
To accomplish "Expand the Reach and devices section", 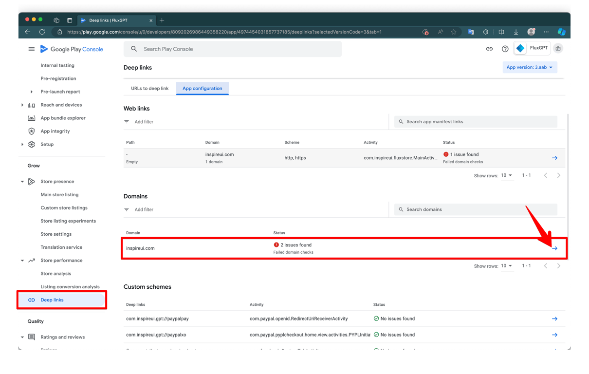I will 22,105.
